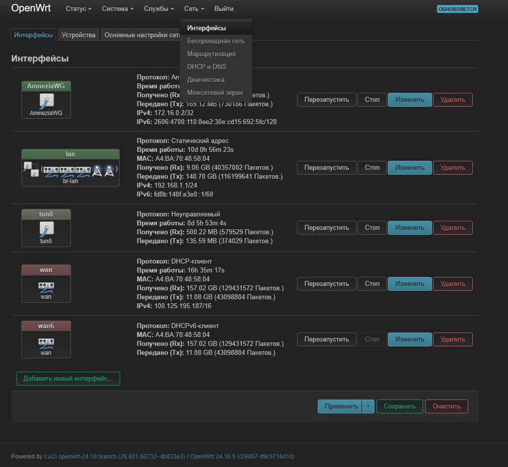Click Добавить новый интерфейс button
508x467 pixels.
coord(68,379)
